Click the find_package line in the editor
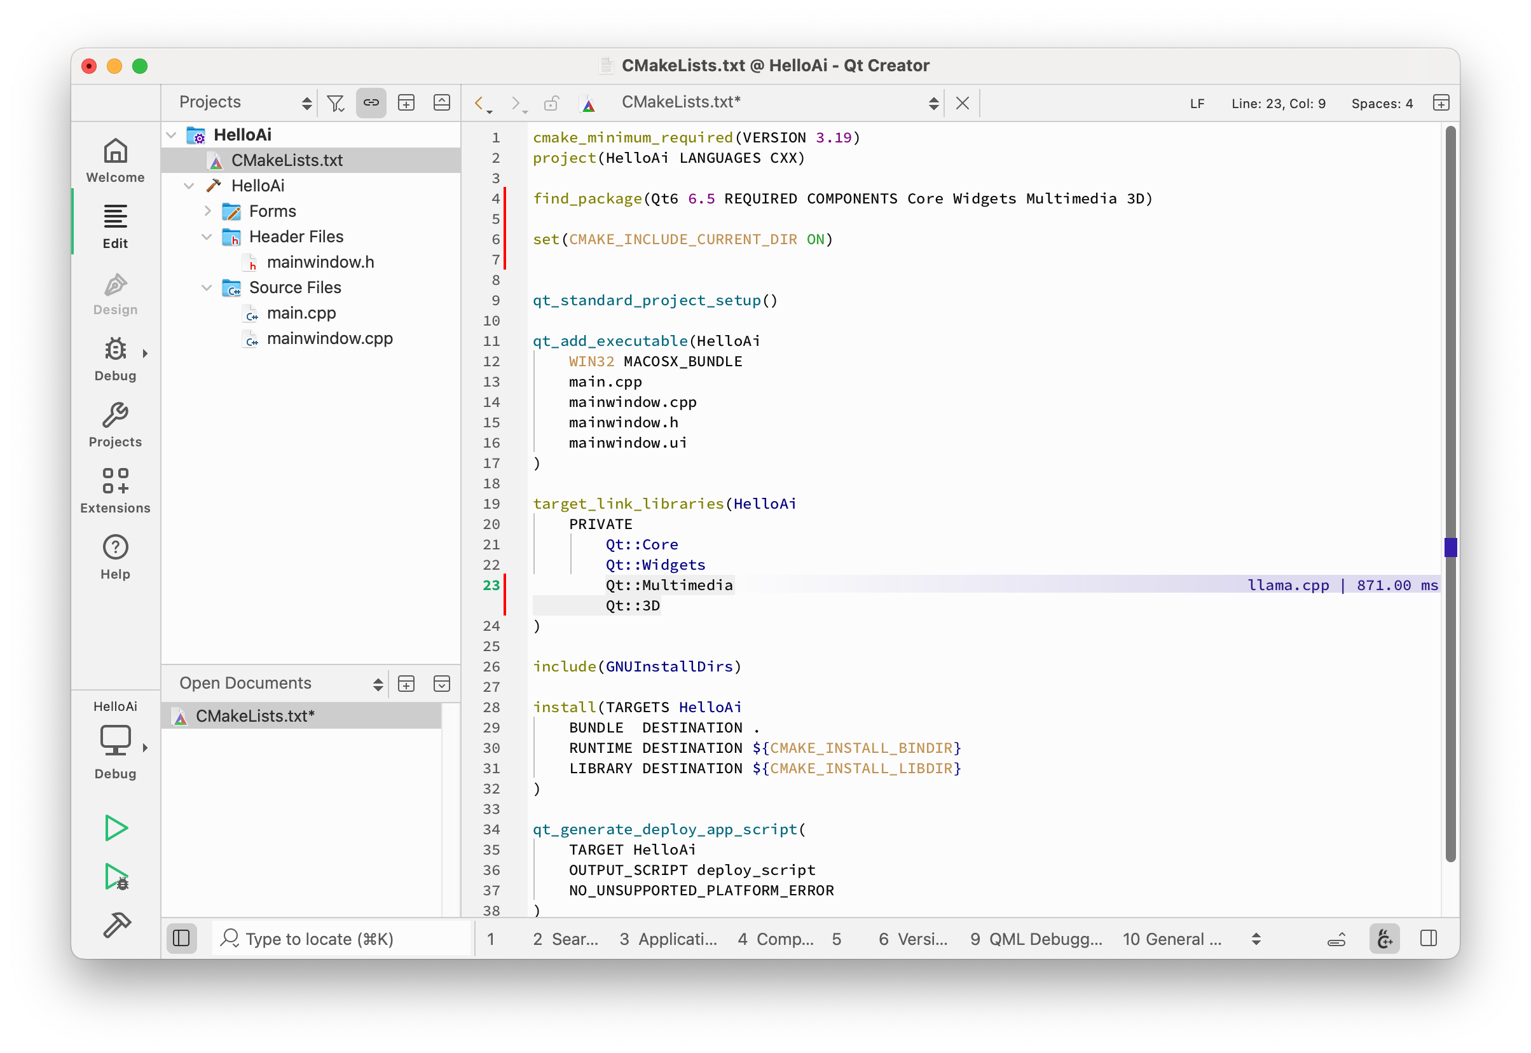The image size is (1531, 1053). (842, 198)
